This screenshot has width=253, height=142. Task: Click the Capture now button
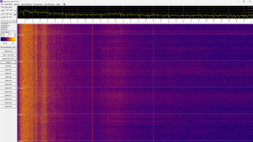pos(8,51)
